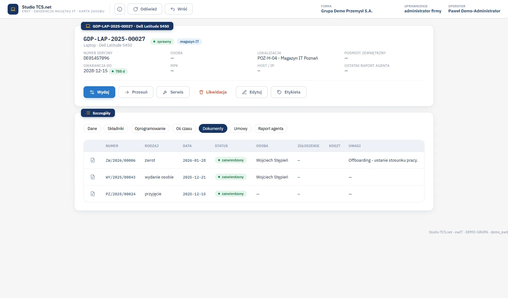Go back with the Wróć button
This screenshot has height=298, width=508.
(179, 9)
